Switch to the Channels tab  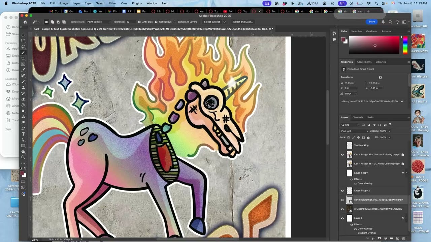tap(358, 117)
